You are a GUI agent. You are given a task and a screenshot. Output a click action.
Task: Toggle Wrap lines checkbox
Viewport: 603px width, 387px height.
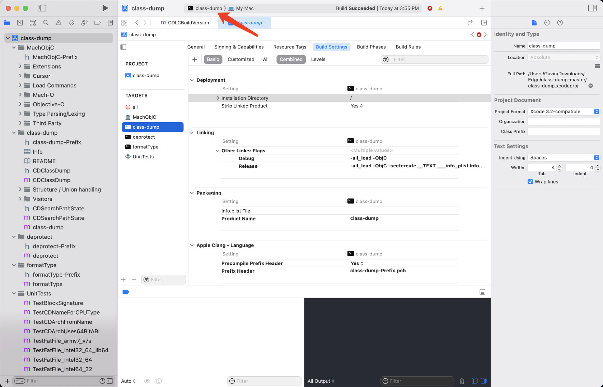[x=530, y=182]
